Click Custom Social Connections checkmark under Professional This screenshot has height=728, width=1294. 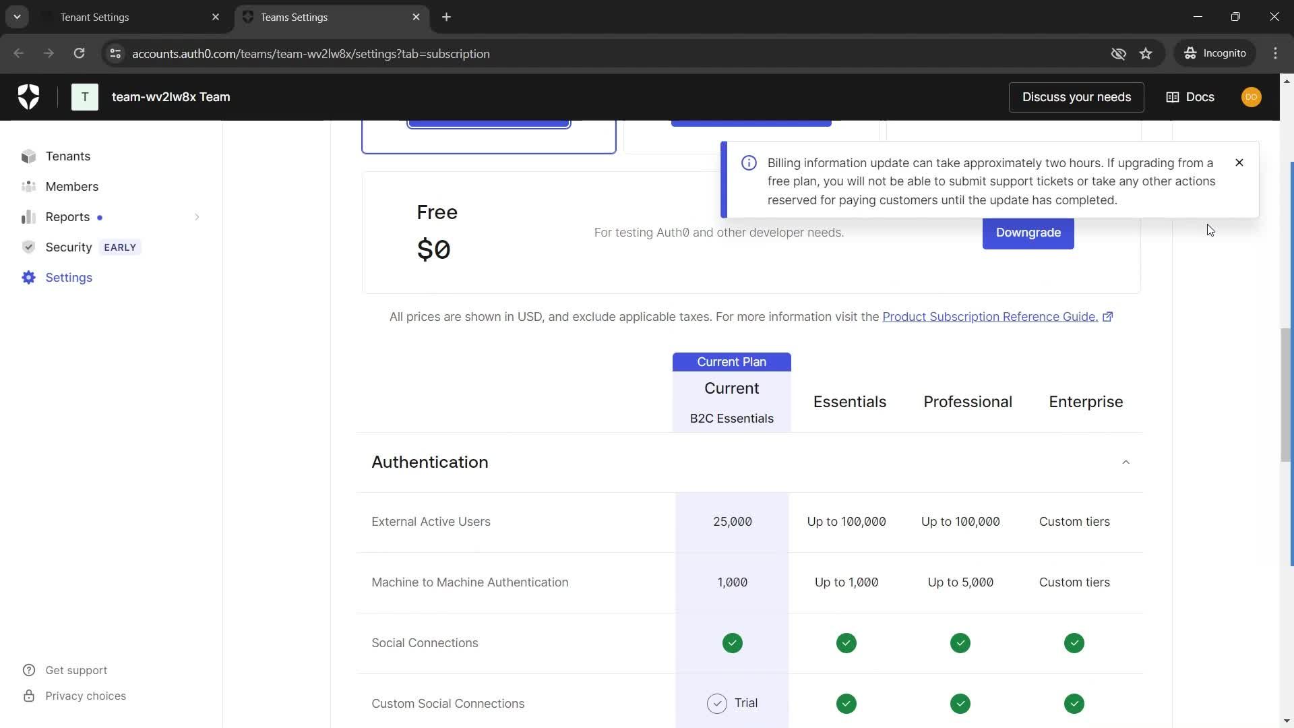tap(960, 704)
